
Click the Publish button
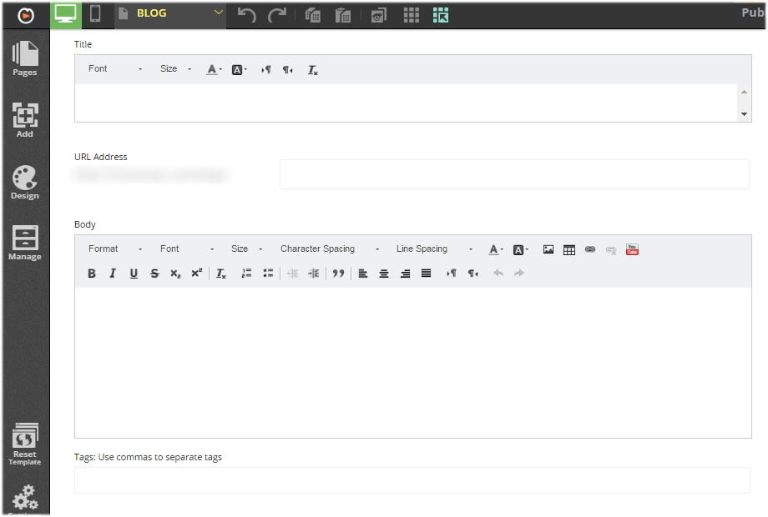point(753,13)
